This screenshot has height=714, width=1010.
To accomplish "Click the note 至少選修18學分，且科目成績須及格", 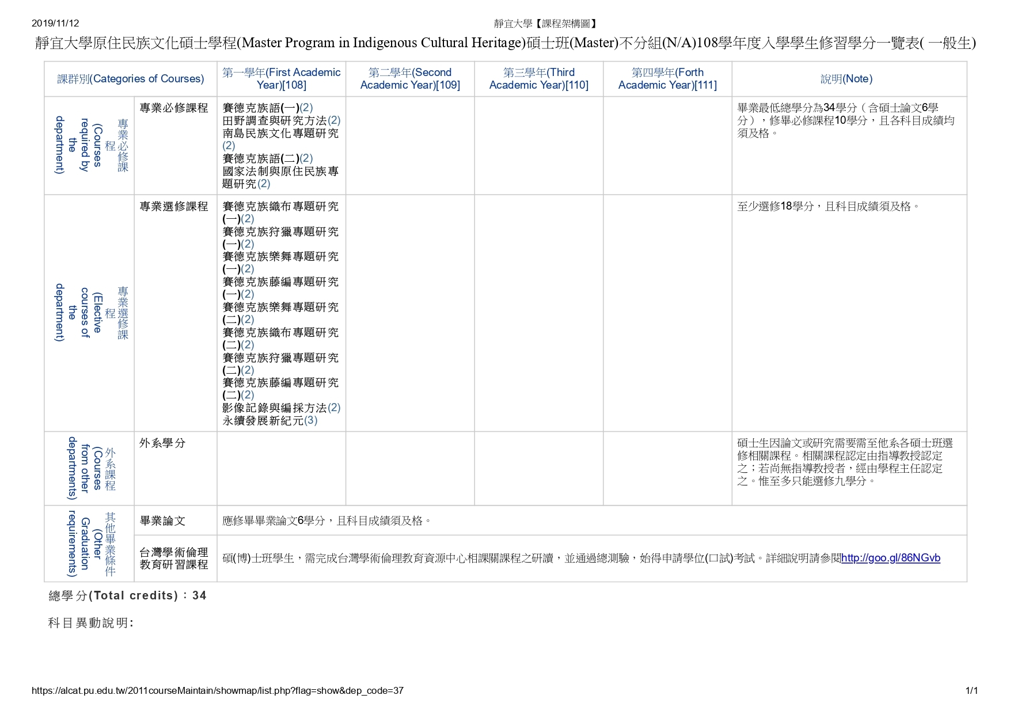I will [829, 206].
